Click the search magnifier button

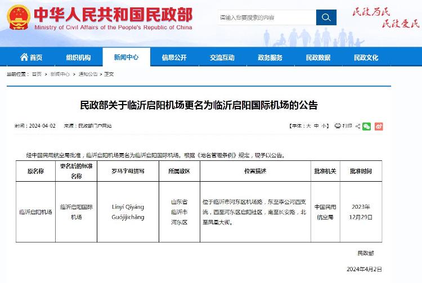click(x=326, y=17)
